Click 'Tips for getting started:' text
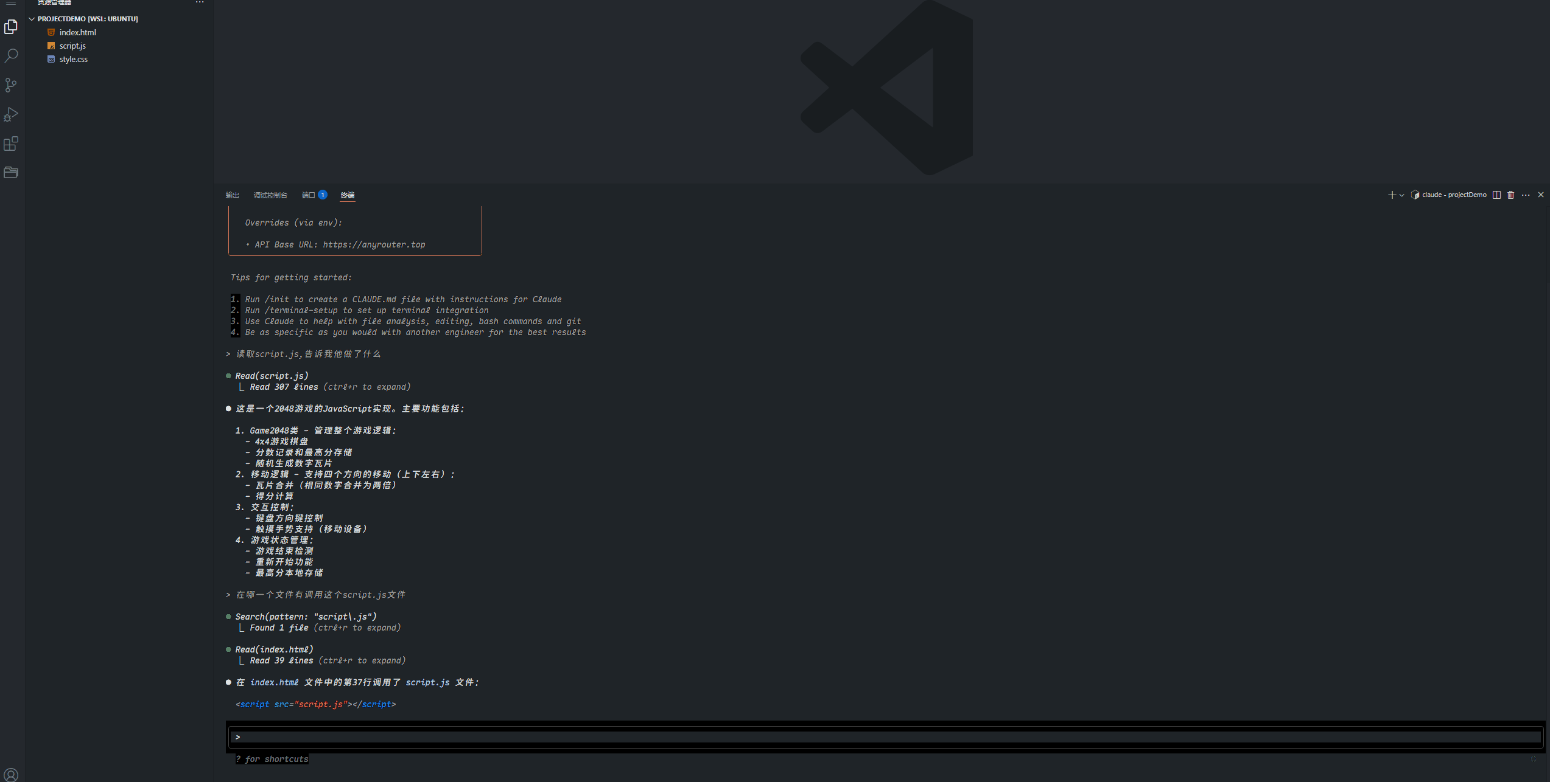1550x782 pixels. coord(291,277)
